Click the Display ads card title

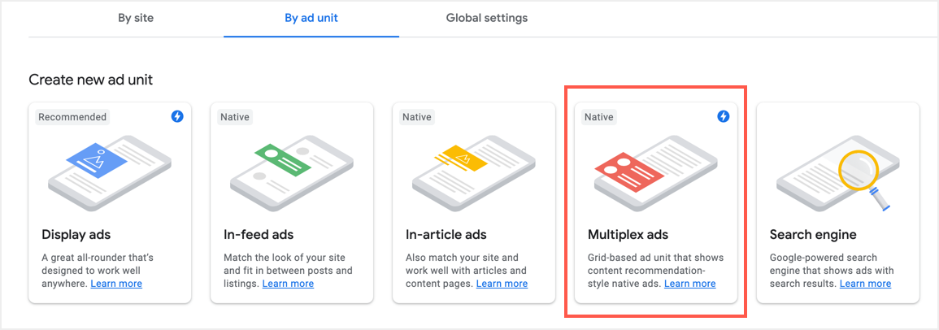[76, 235]
